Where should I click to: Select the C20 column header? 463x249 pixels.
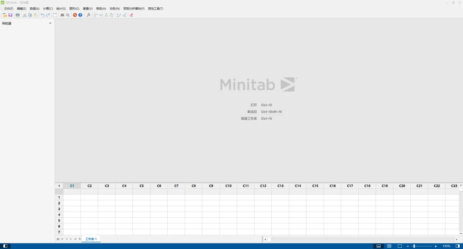402,186
